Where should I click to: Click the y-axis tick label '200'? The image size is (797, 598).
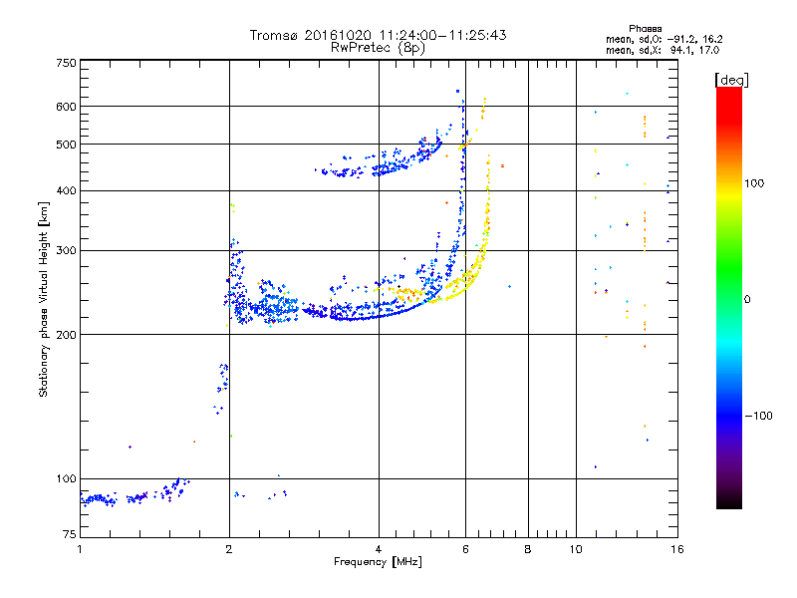(x=66, y=335)
